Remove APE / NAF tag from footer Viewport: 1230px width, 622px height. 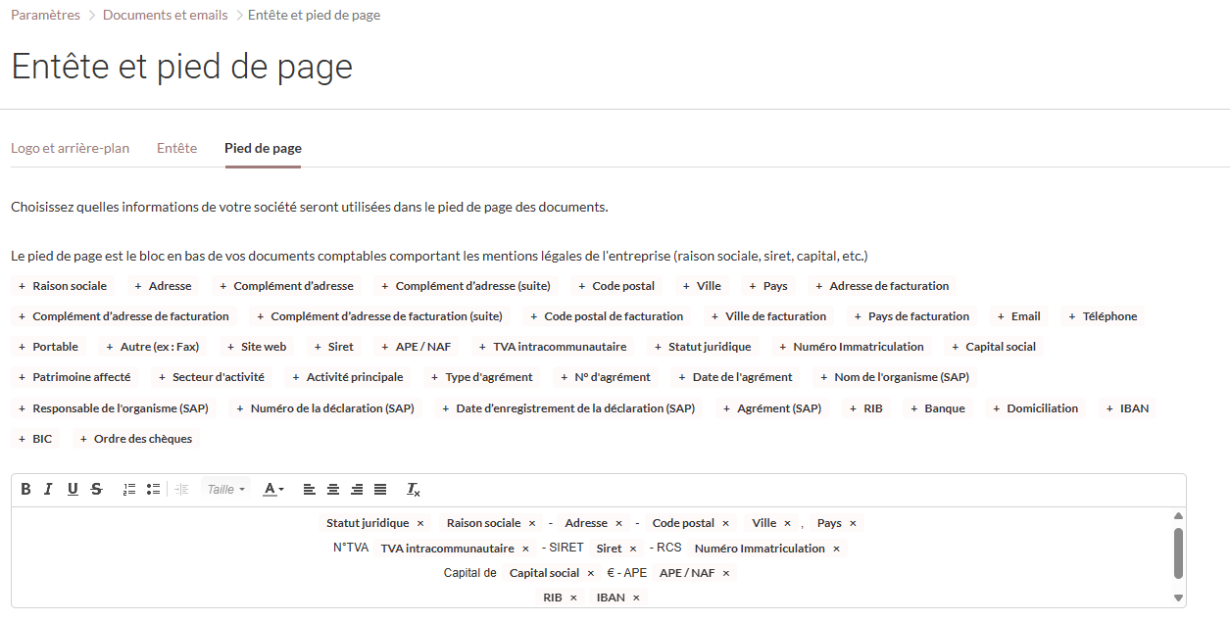coord(726,573)
